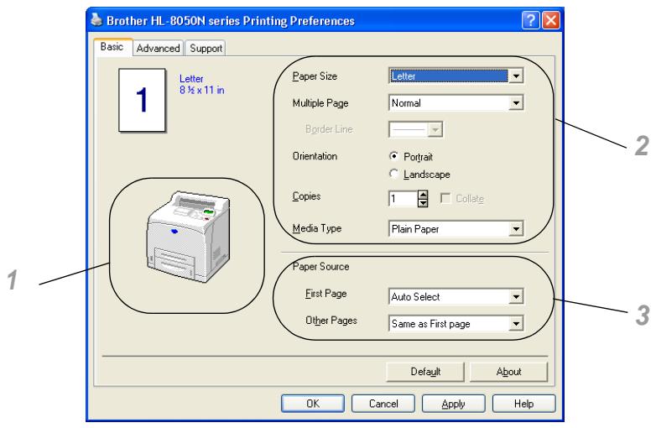
Task: Click the printer image illustration
Action: click(187, 237)
